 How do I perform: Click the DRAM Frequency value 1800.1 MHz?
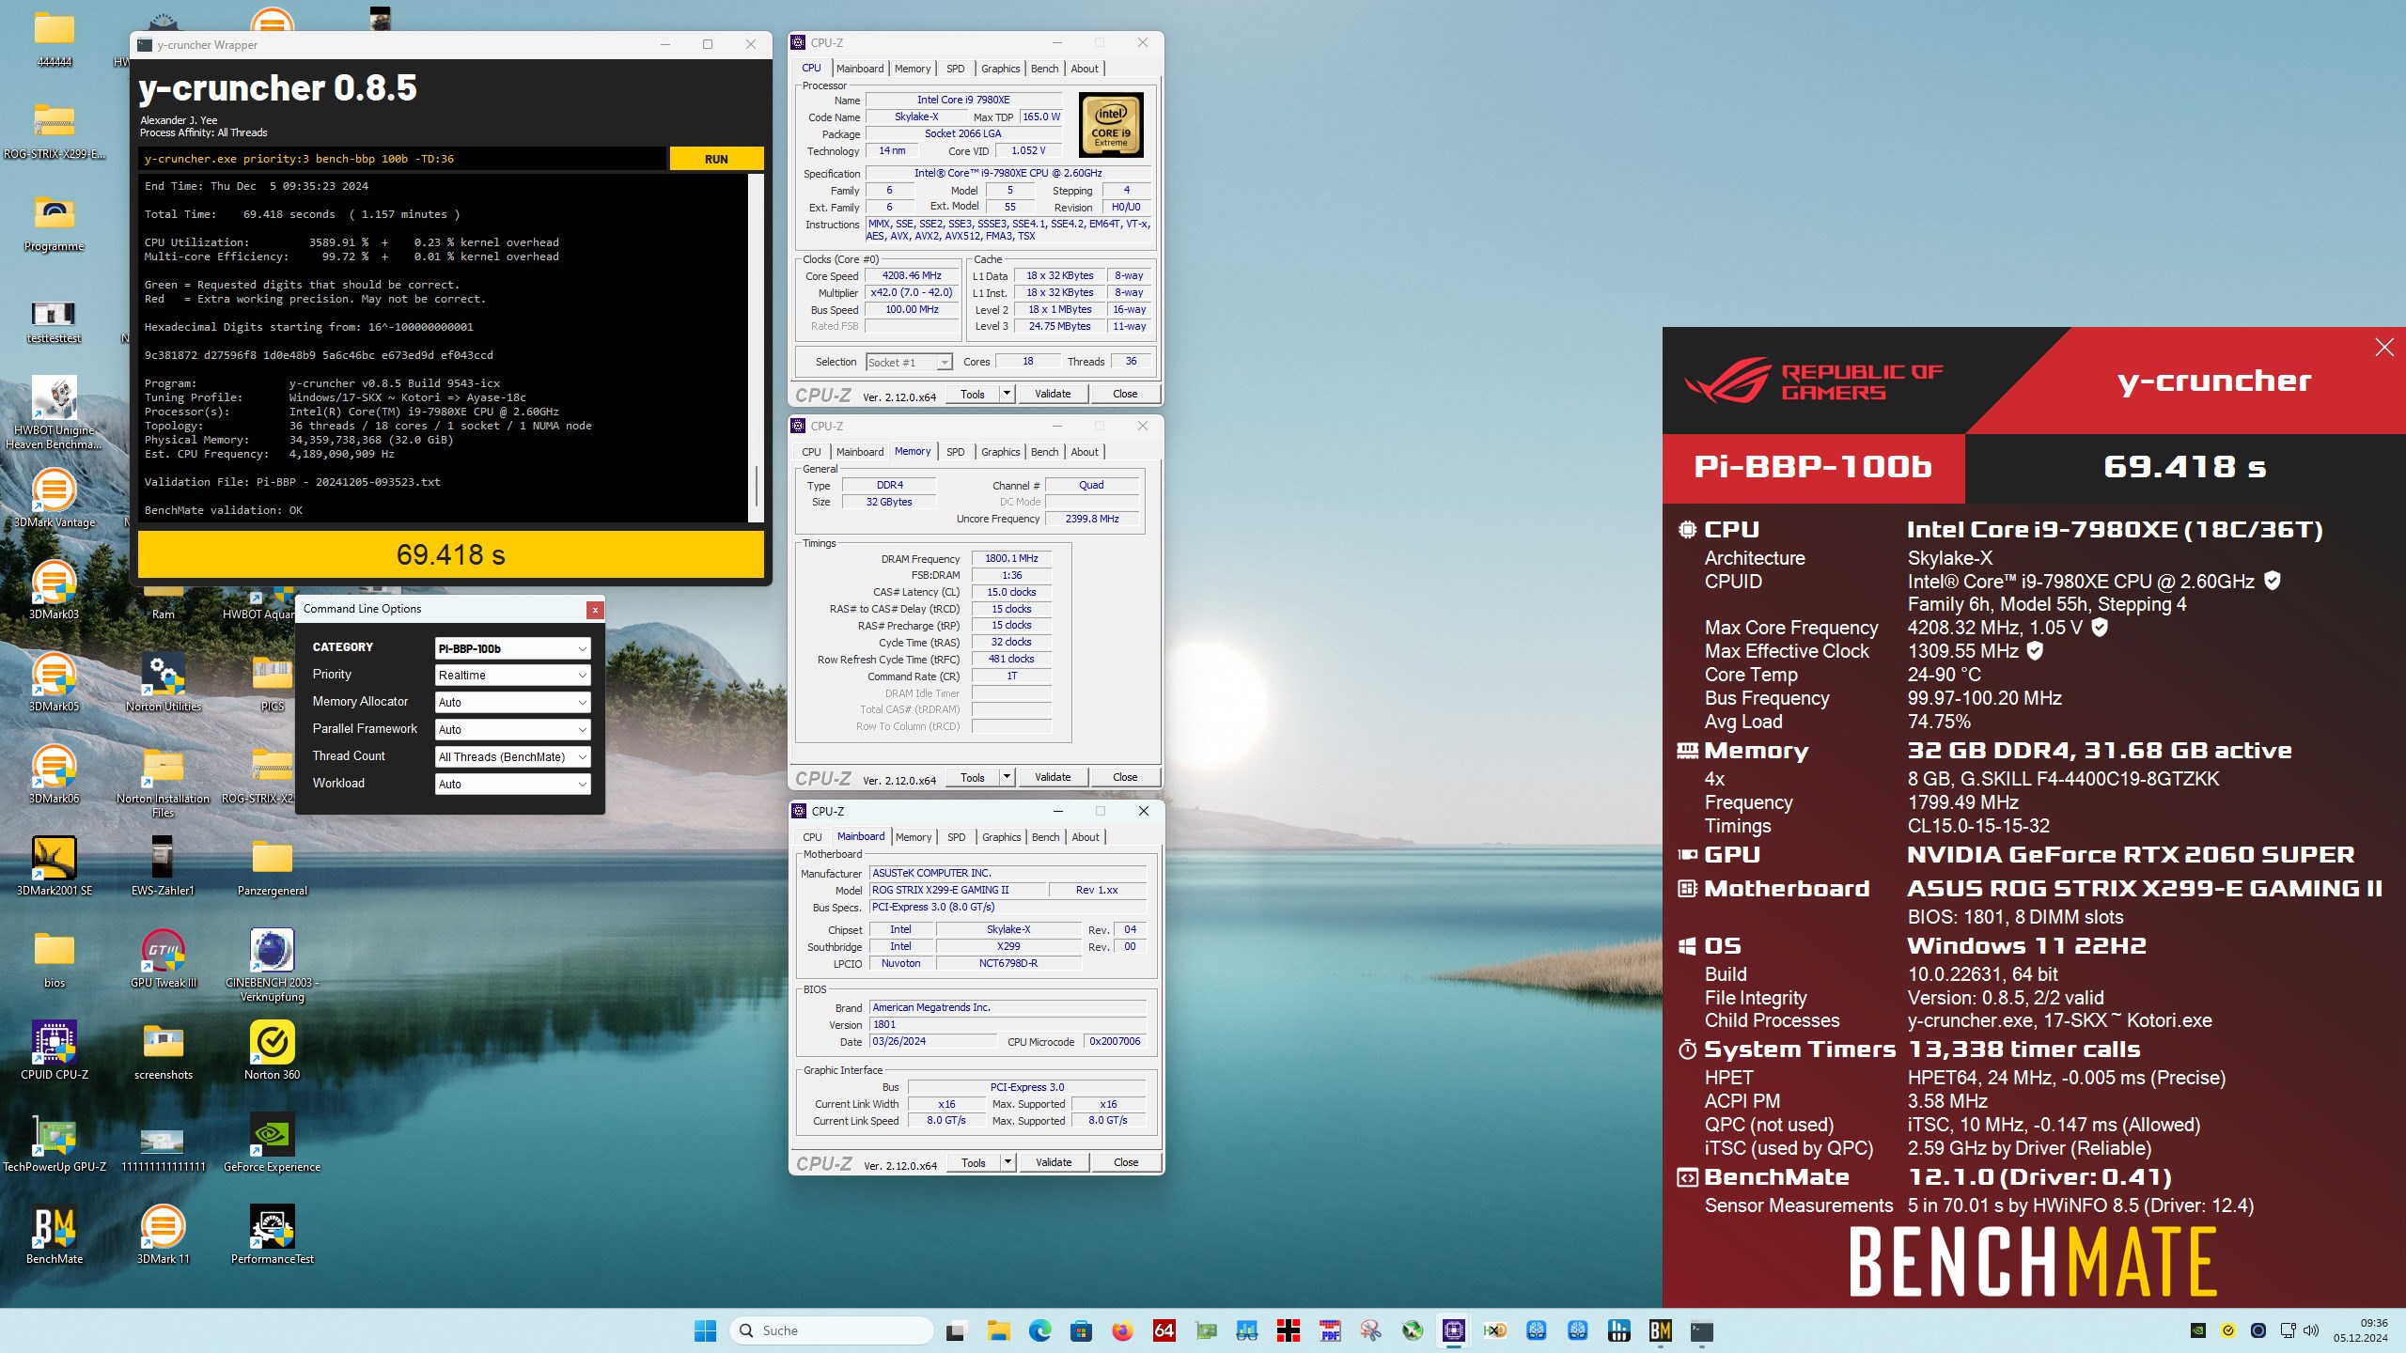(1011, 558)
